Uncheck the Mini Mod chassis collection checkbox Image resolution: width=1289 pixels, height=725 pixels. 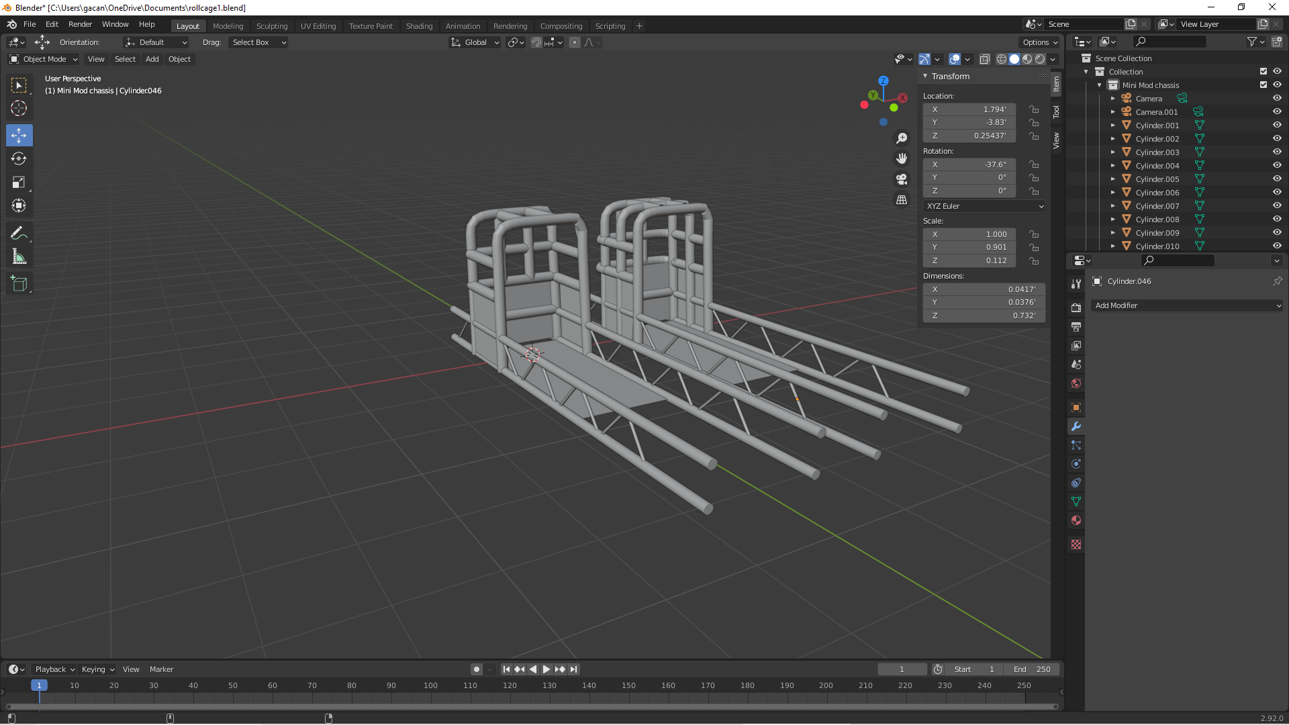[1263, 85]
